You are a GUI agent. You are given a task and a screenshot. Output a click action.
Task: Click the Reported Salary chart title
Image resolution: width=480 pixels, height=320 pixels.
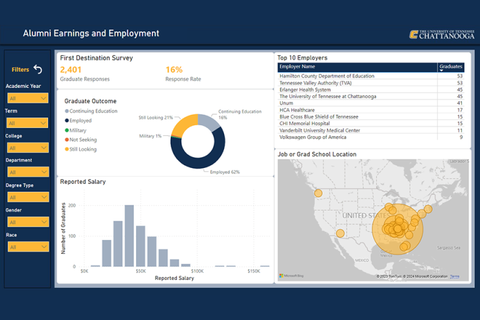(x=83, y=181)
